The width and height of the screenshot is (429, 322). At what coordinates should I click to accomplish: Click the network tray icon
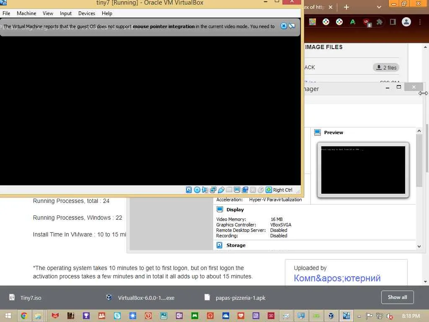(x=379, y=316)
